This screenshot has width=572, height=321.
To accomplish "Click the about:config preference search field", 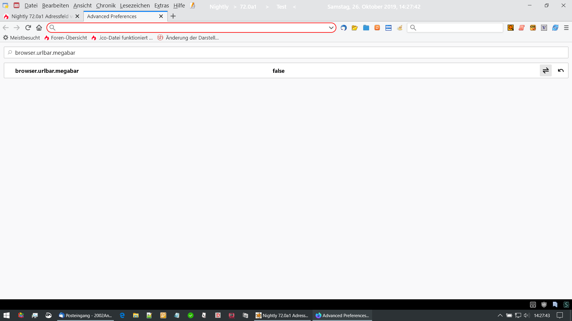I will (x=286, y=53).
